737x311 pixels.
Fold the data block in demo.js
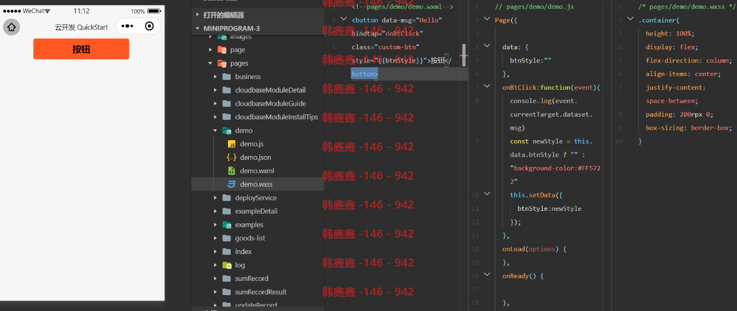point(487,47)
